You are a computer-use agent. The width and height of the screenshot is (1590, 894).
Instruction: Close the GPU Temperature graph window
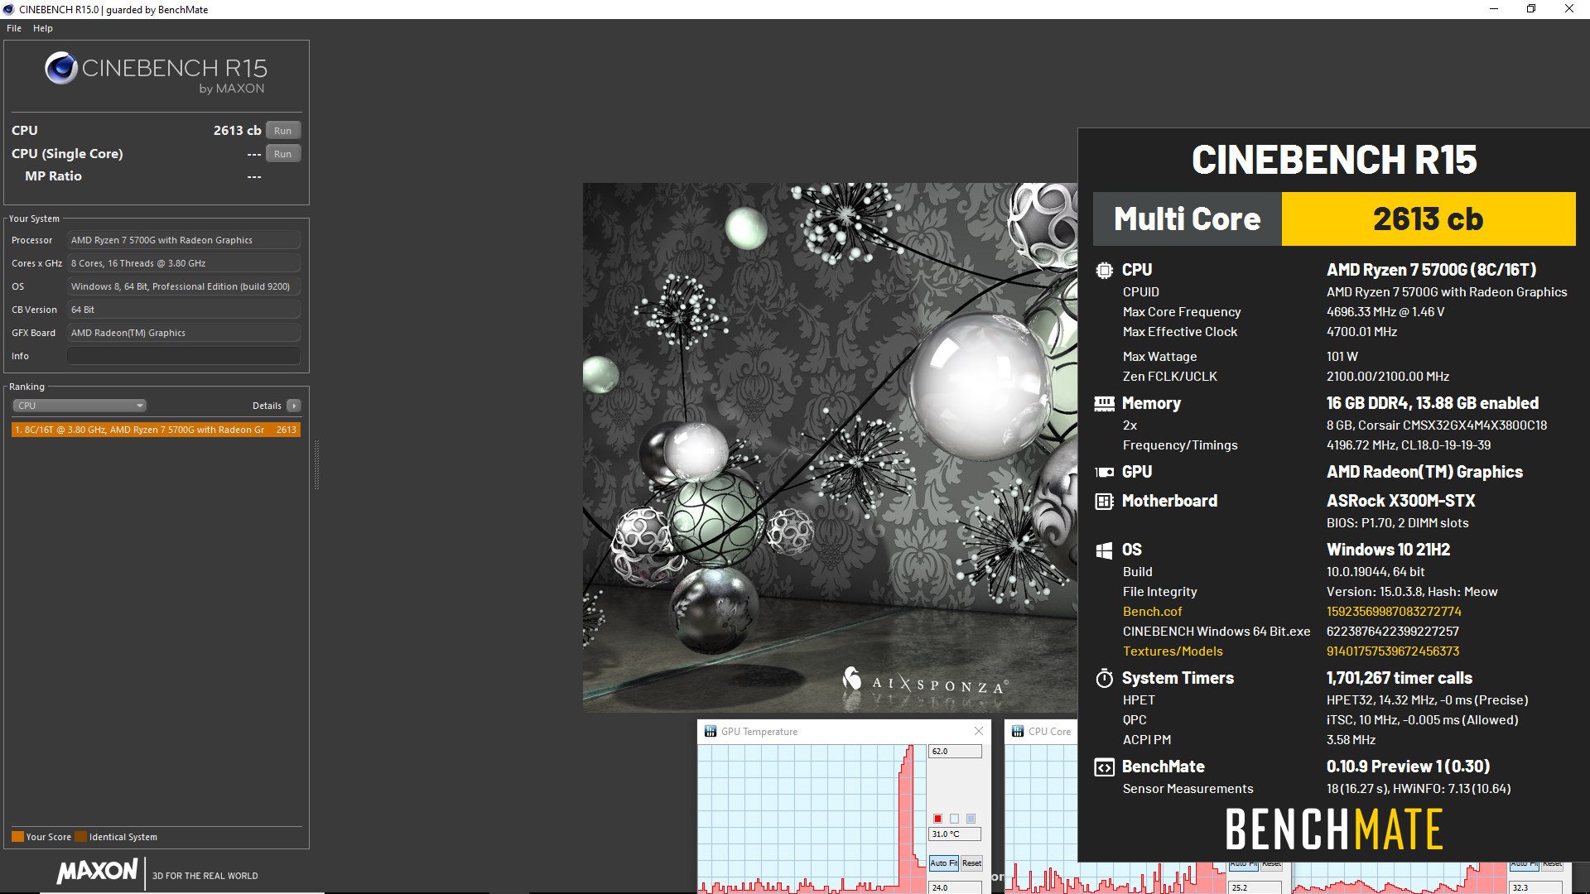[x=979, y=731]
